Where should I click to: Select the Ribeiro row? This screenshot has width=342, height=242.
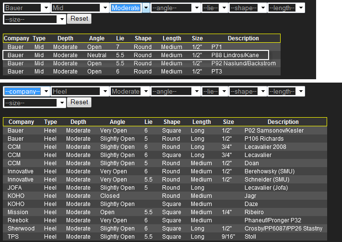pos(165,212)
